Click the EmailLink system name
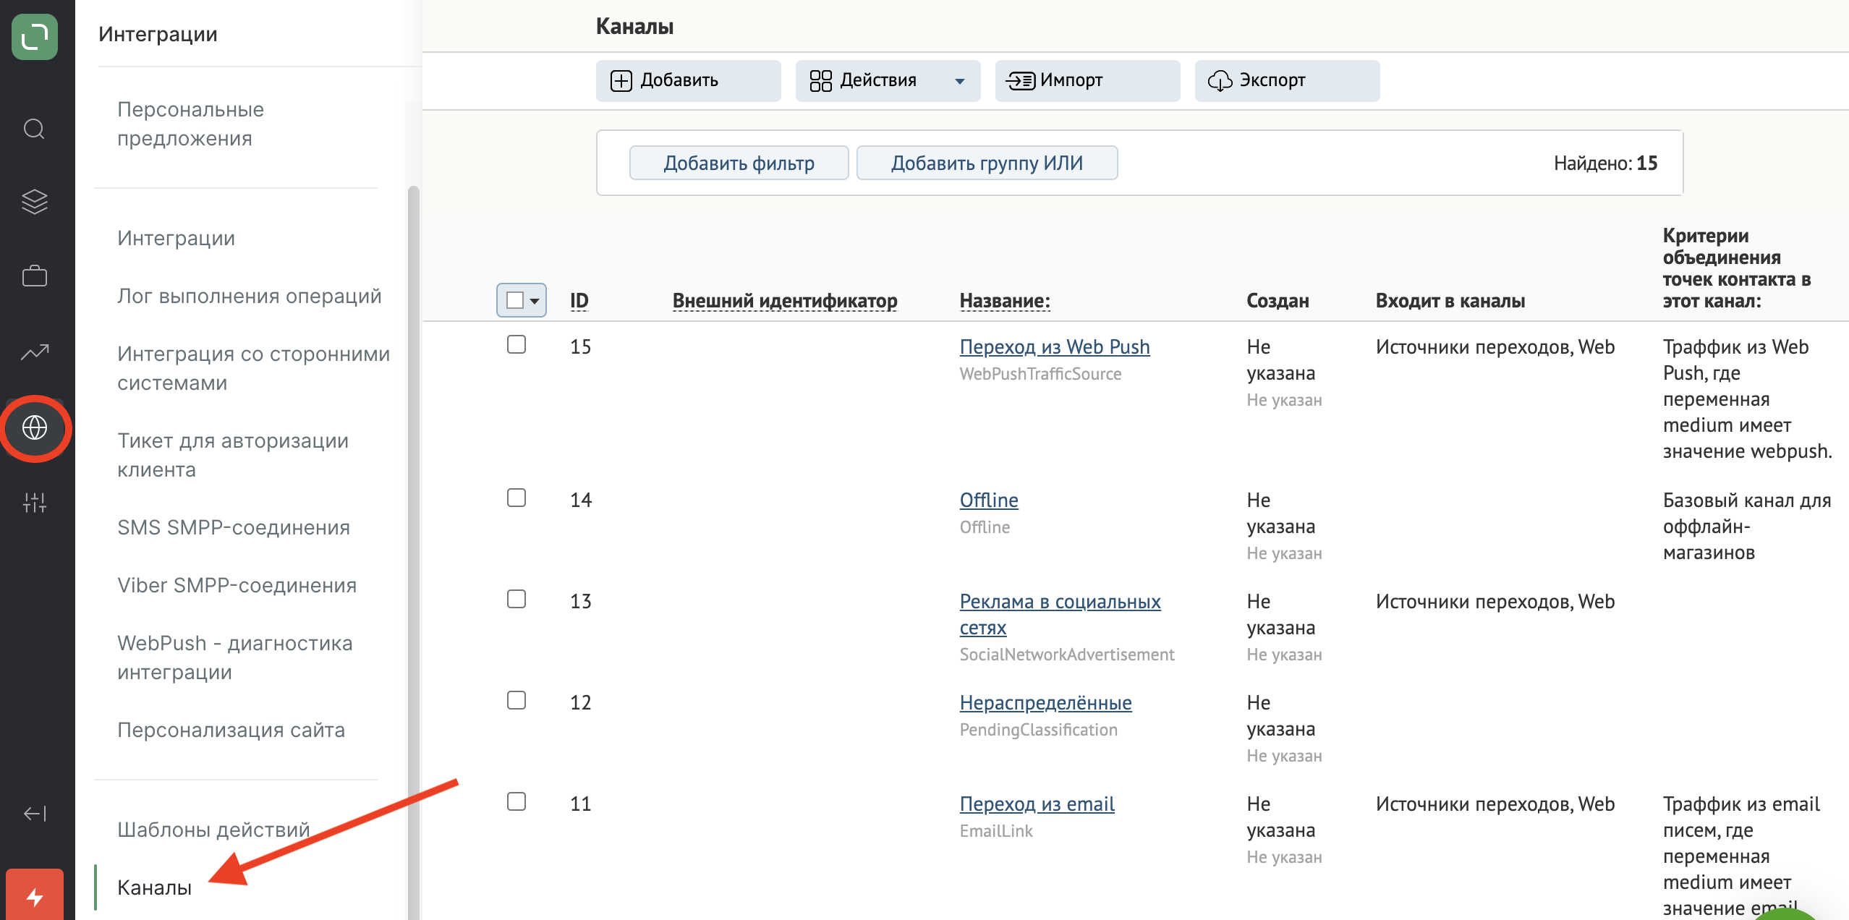1849x920 pixels. point(995,831)
